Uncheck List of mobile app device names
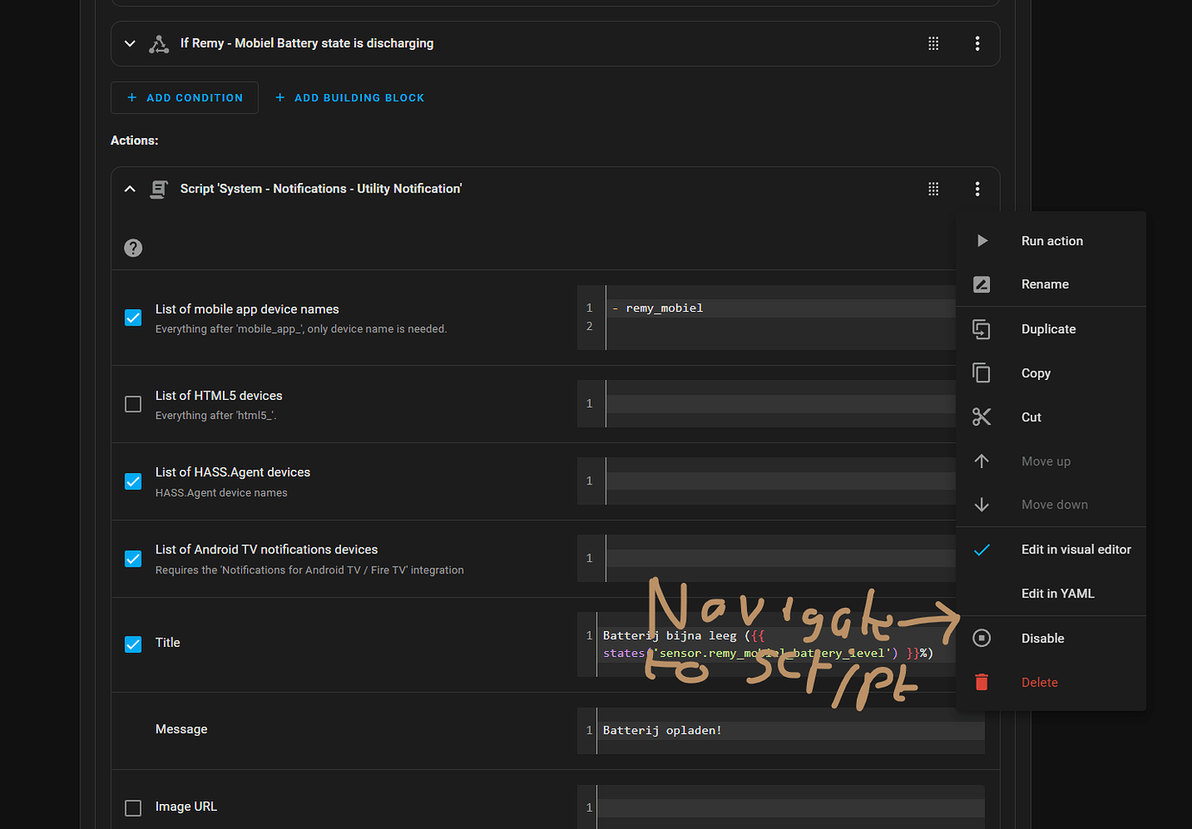The height and width of the screenshot is (829, 1192). click(x=132, y=318)
